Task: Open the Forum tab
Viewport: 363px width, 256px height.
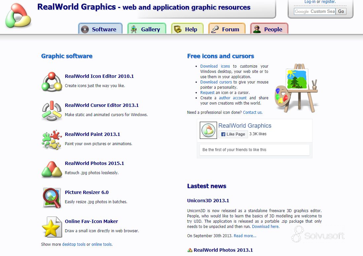Action: click(x=227, y=29)
